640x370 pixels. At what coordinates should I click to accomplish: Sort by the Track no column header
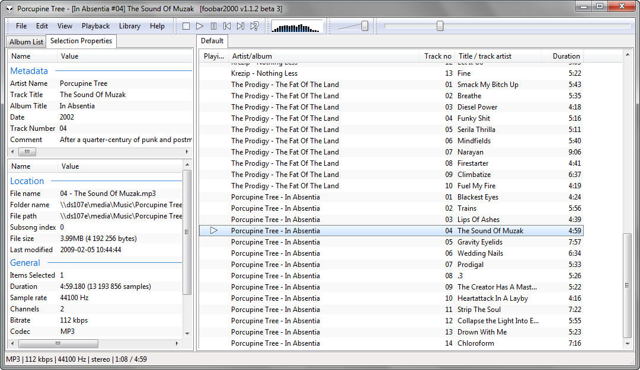click(x=437, y=56)
